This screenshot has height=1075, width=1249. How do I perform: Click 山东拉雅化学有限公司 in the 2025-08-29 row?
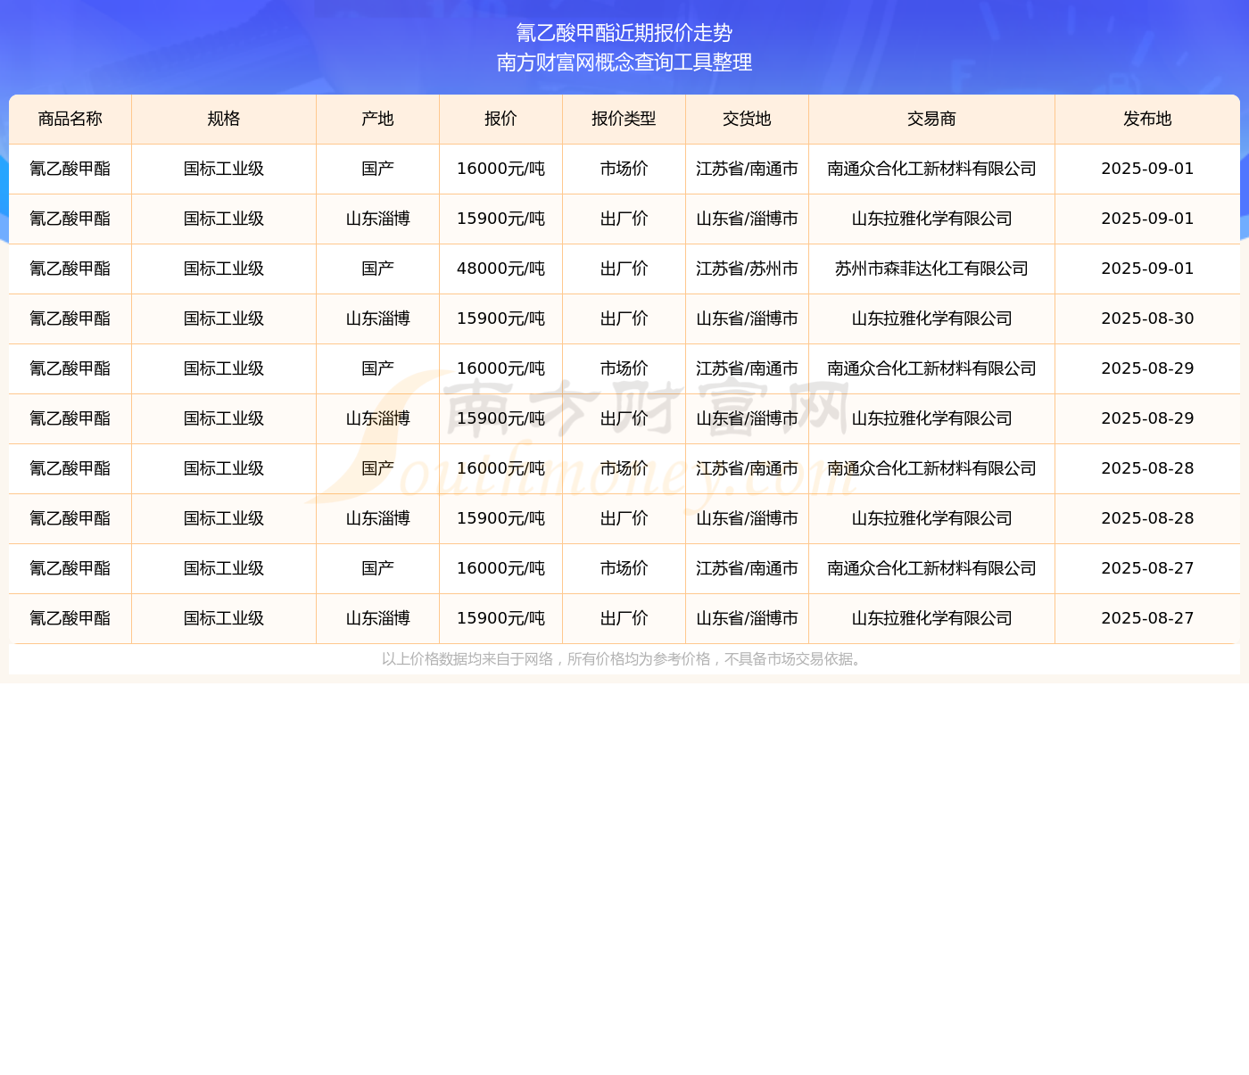[932, 418]
